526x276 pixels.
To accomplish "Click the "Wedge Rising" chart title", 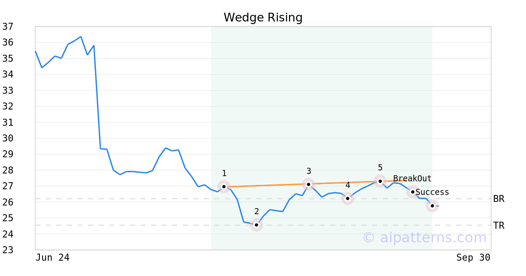I will pos(263,18).
